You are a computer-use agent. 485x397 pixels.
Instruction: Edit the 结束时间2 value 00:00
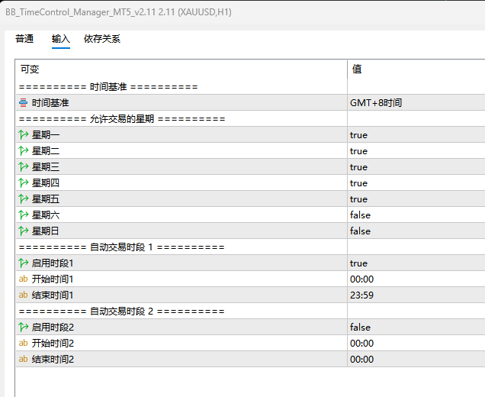click(x=361, y=360)
